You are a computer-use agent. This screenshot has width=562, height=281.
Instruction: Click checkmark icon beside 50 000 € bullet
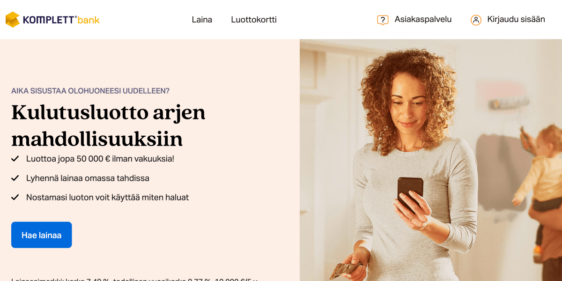click(15, 159)
